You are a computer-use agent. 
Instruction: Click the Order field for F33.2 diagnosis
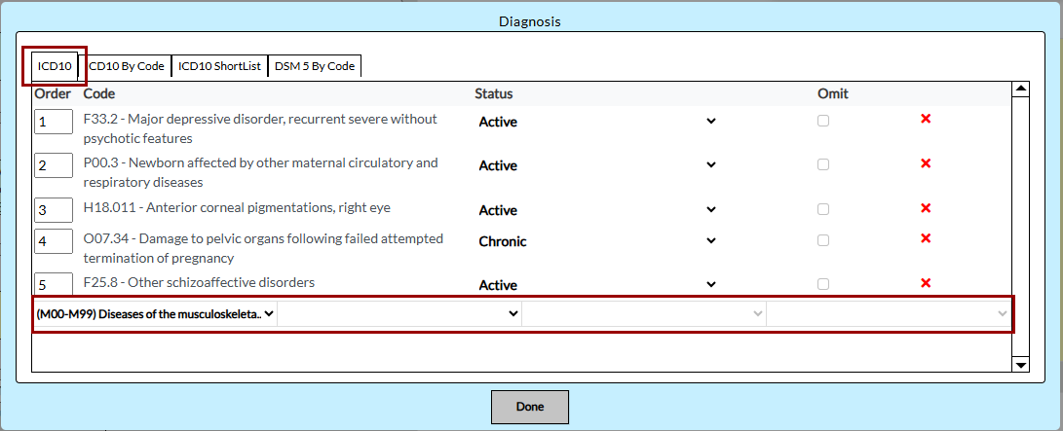click(54, 122)
